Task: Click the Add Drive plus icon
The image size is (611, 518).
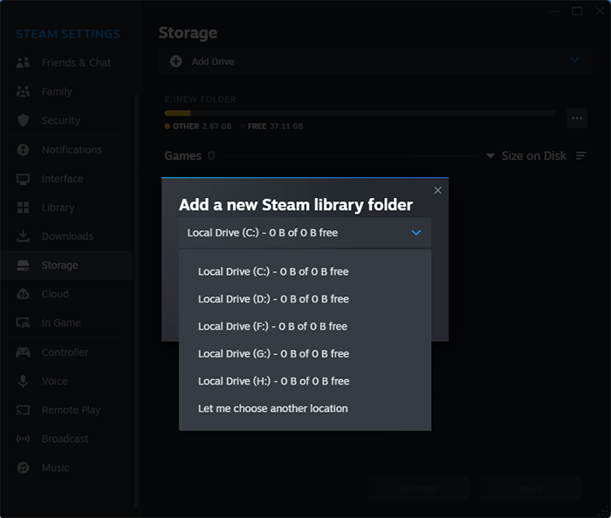Action: 175,62
